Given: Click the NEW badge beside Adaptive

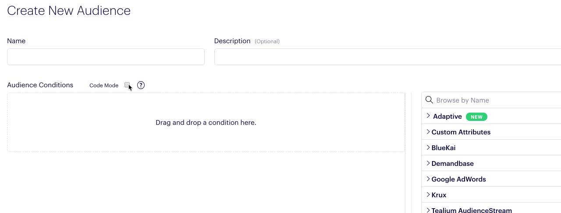Looking at the screenshot, I should pos(476,117).
